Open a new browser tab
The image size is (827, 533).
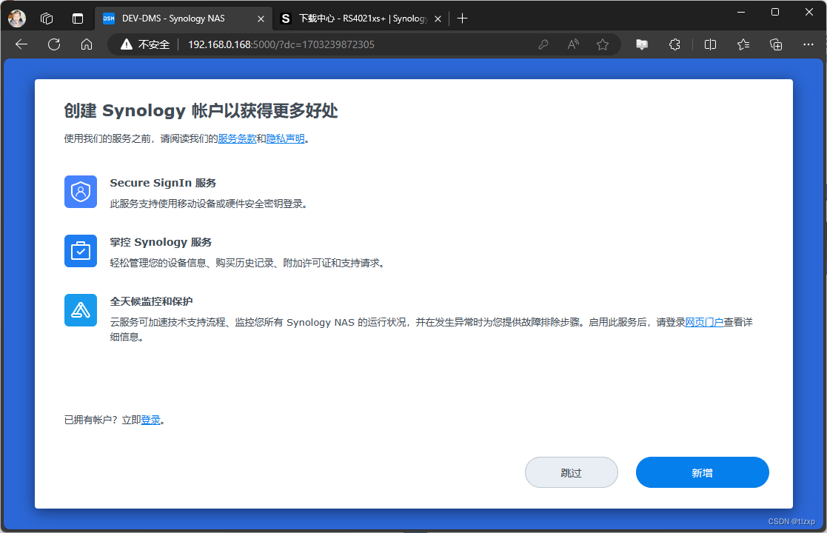[463, 19]
